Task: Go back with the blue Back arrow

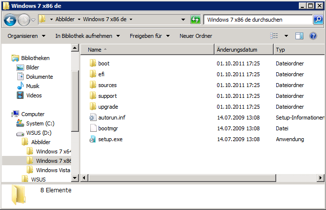Action: pos(10,20)
